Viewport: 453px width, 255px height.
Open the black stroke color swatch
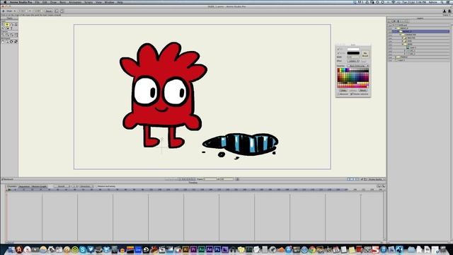(x=353, y=53)
